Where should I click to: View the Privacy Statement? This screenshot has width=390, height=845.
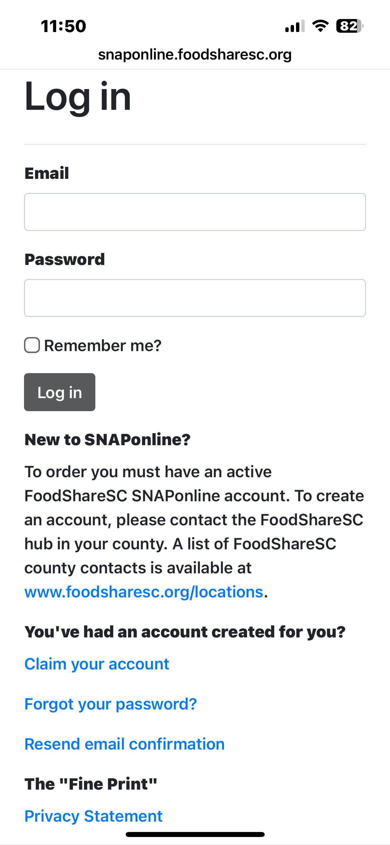[93, 816]
